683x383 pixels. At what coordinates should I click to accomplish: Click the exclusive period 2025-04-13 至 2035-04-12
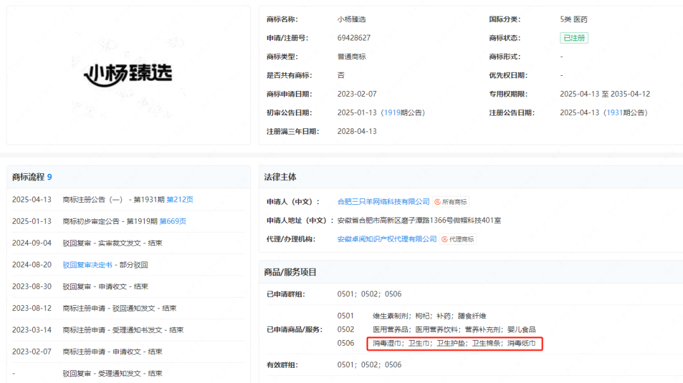coord(605,94)
